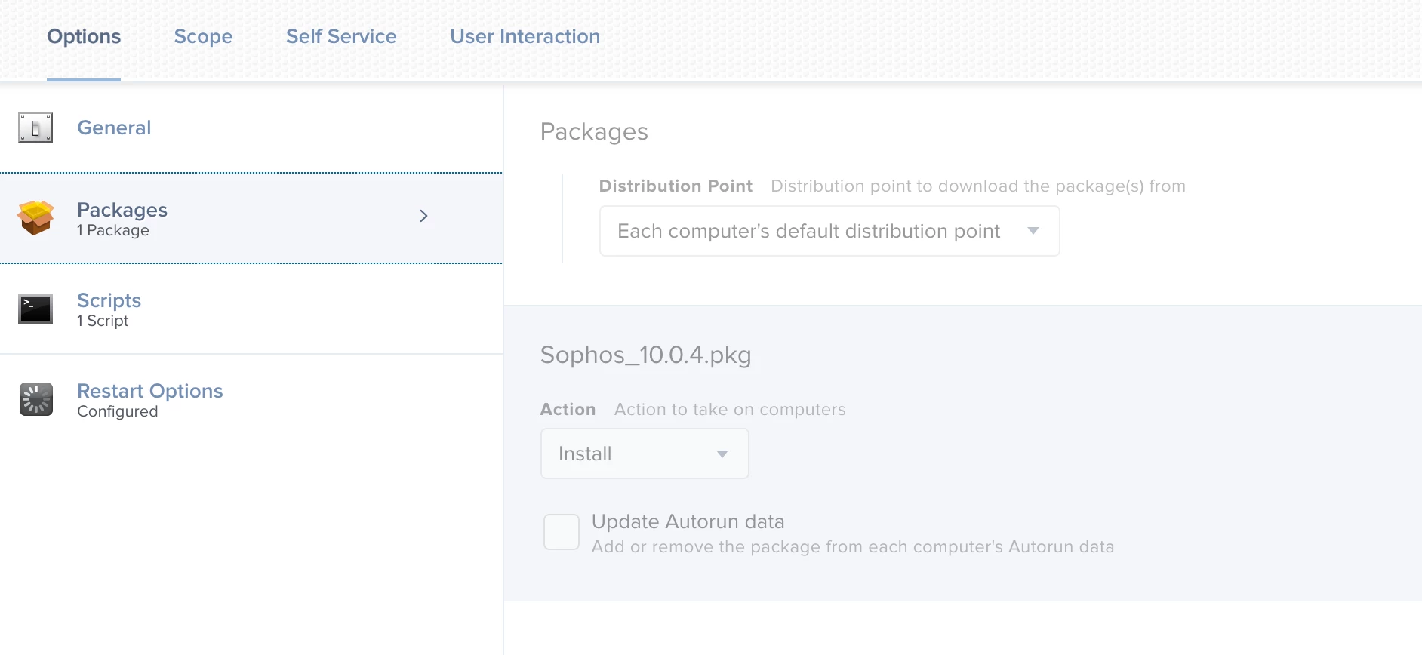Click the arrow on distribution point selector
The image size is (1422, 655).
coord(1033,231)
